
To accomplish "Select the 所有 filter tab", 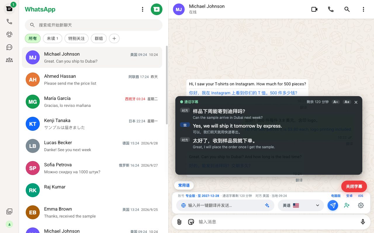I will pos(33,38).
